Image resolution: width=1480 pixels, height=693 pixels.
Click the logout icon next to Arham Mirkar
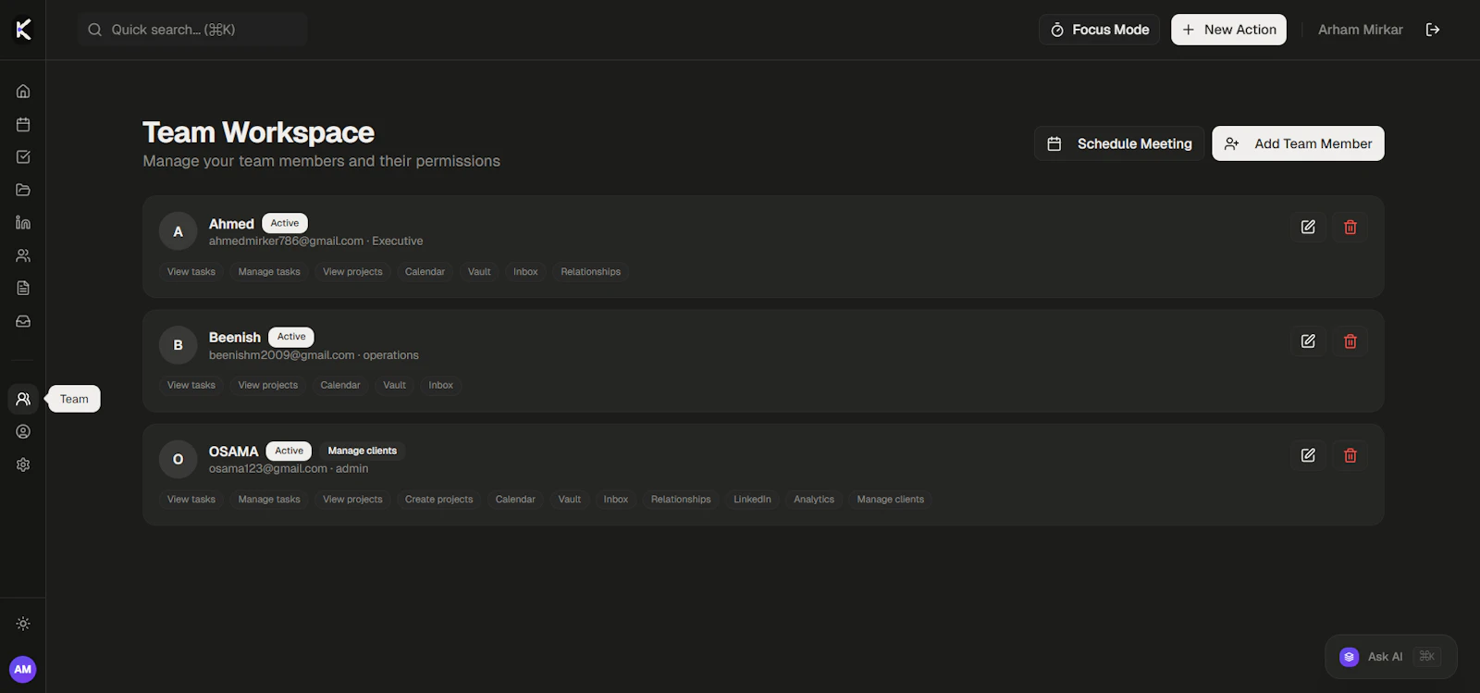point(1433,30)
